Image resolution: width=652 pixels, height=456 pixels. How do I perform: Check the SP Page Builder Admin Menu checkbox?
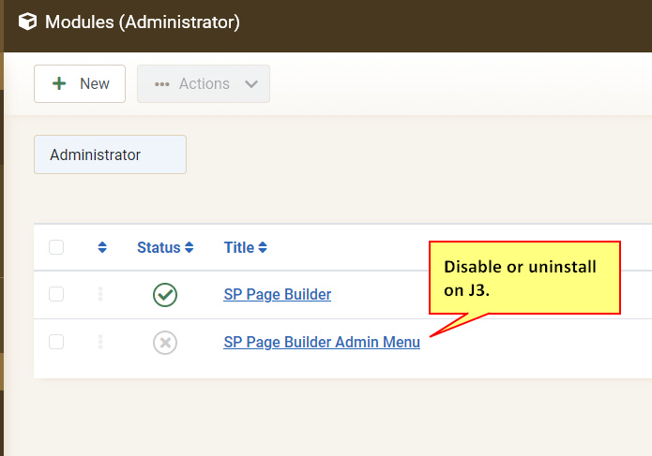[x=56, y=342]
